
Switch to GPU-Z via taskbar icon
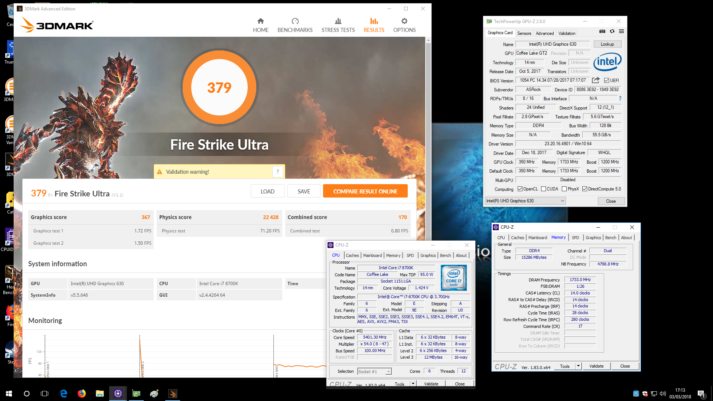[x=136, y=394]
